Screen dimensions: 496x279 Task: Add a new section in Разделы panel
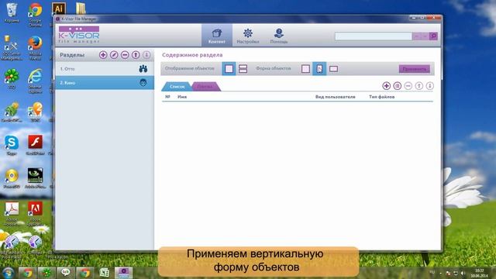[x=103, y=55]
